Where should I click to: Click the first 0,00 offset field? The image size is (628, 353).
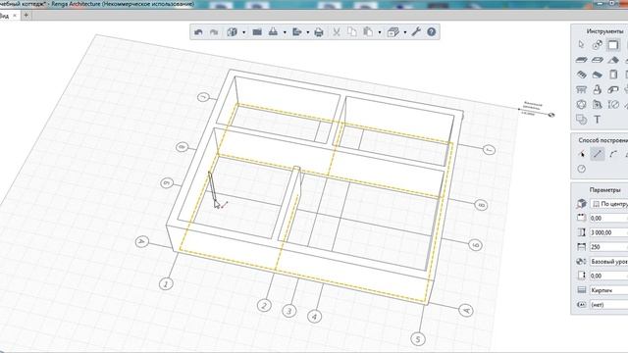(608, 219)
